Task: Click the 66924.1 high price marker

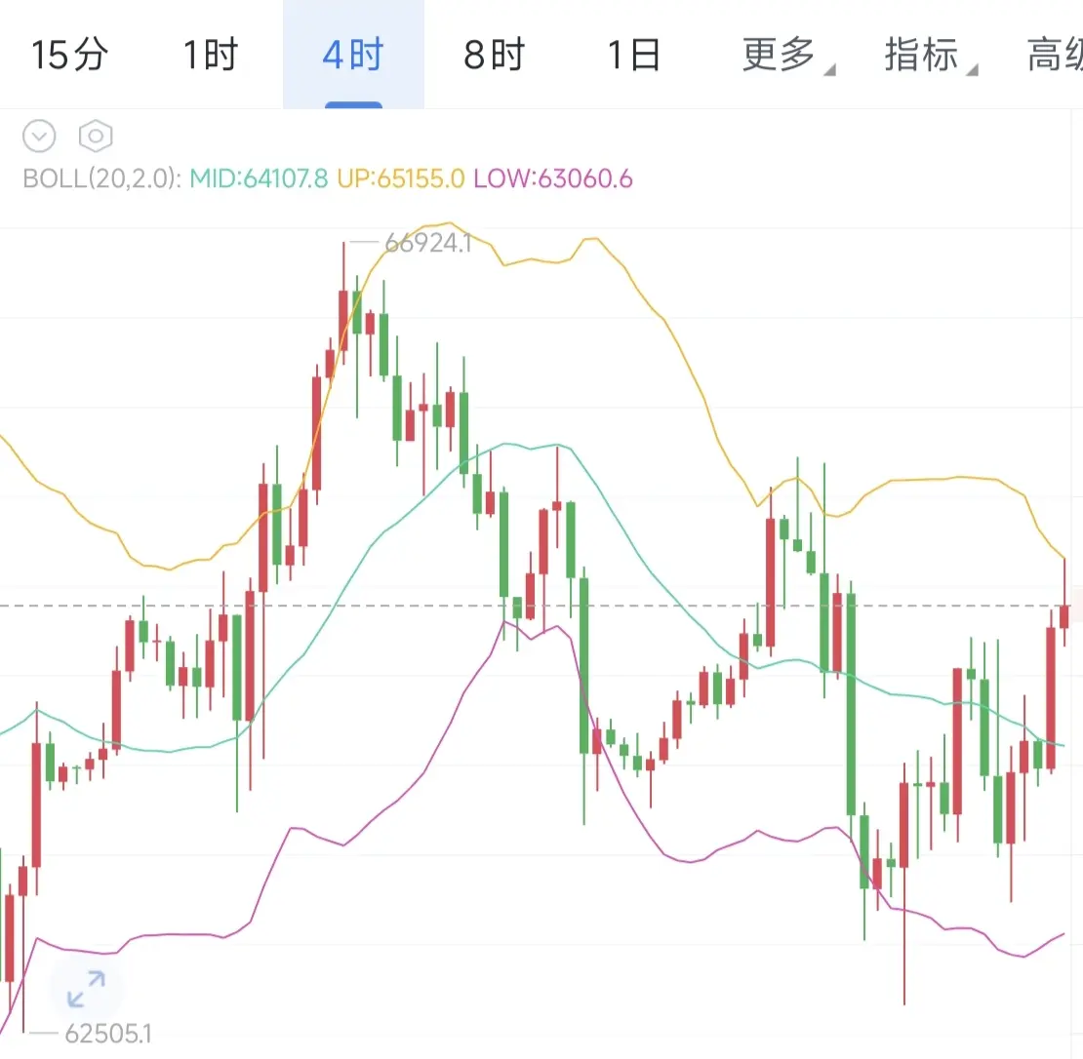Action: pos(428,242)
